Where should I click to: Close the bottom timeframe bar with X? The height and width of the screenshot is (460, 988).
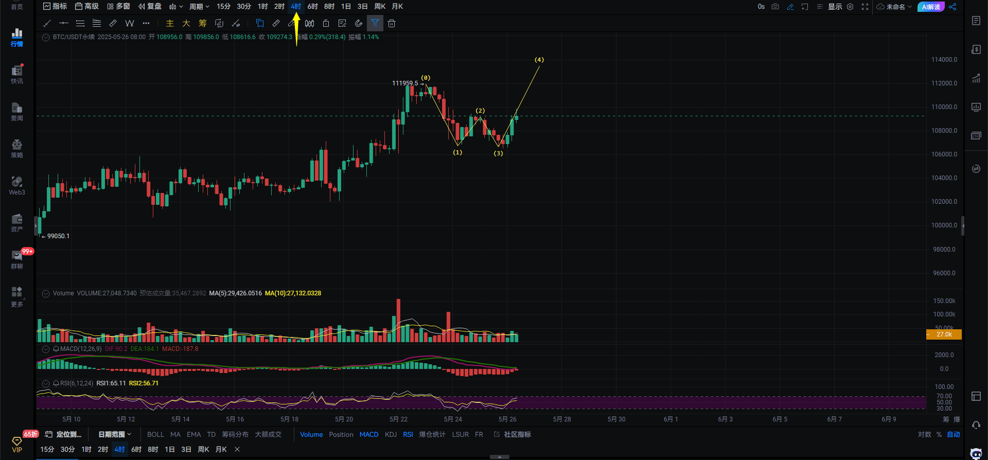[x=237, y=449]
